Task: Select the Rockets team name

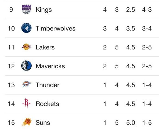Action: tap(48, 104)
